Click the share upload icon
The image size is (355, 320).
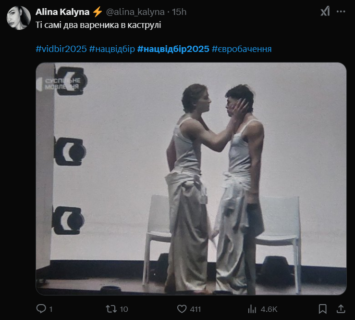point(341,309)
